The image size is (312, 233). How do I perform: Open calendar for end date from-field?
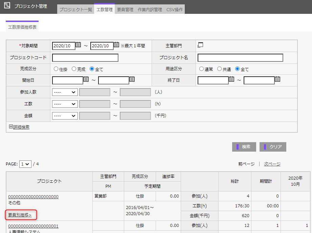[231, 79]
